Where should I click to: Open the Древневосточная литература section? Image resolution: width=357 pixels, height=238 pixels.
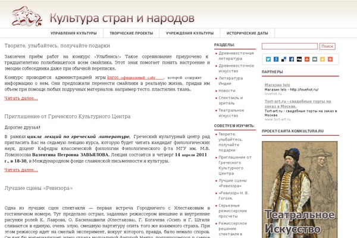tap(236, 56)
